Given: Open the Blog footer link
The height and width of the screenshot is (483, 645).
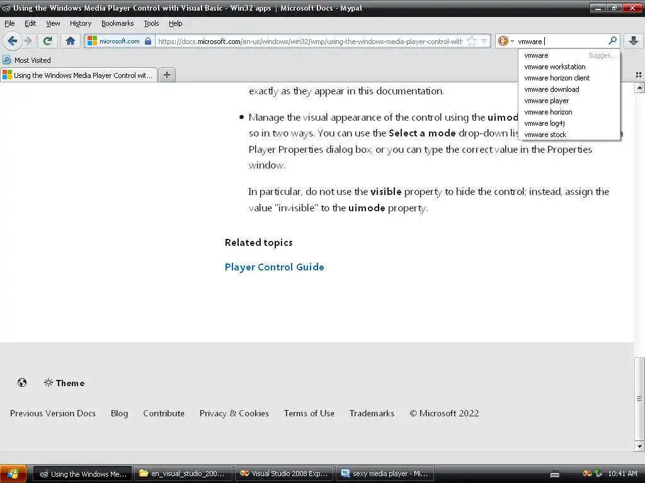Looking at the screenshot, I should 119,413.
